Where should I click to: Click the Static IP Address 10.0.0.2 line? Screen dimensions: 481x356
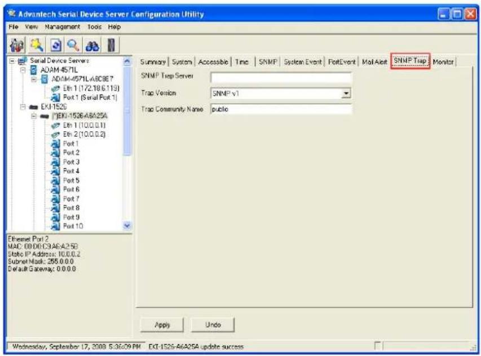click(x=44, y=254)
